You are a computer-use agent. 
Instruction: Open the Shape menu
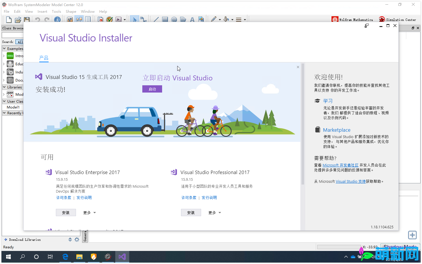pos(71,11)
